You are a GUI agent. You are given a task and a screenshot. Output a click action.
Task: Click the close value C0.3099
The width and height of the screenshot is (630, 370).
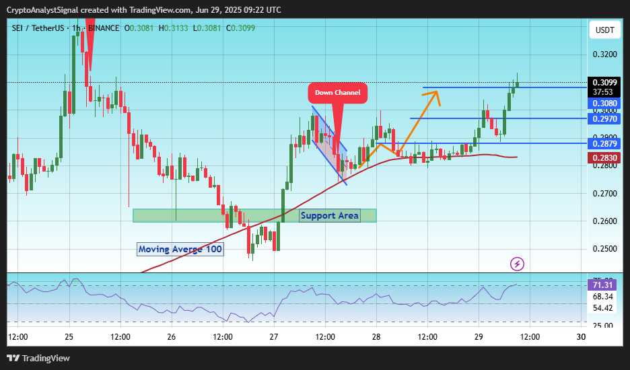click(241, 28)
